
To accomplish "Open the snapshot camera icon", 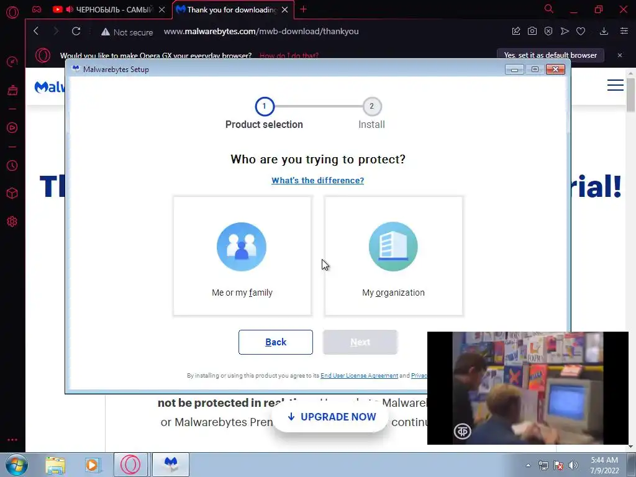I will 532,31.
